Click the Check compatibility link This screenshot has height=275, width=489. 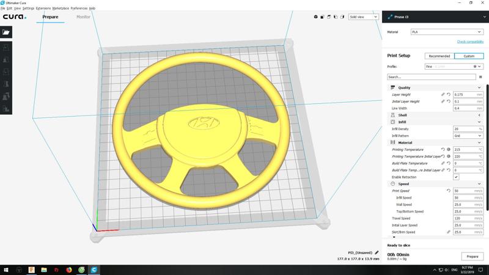pos(470,42)
